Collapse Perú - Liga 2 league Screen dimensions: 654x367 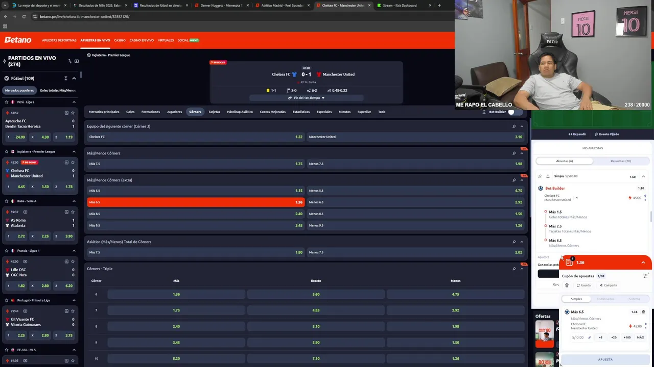tap(74, 102)
